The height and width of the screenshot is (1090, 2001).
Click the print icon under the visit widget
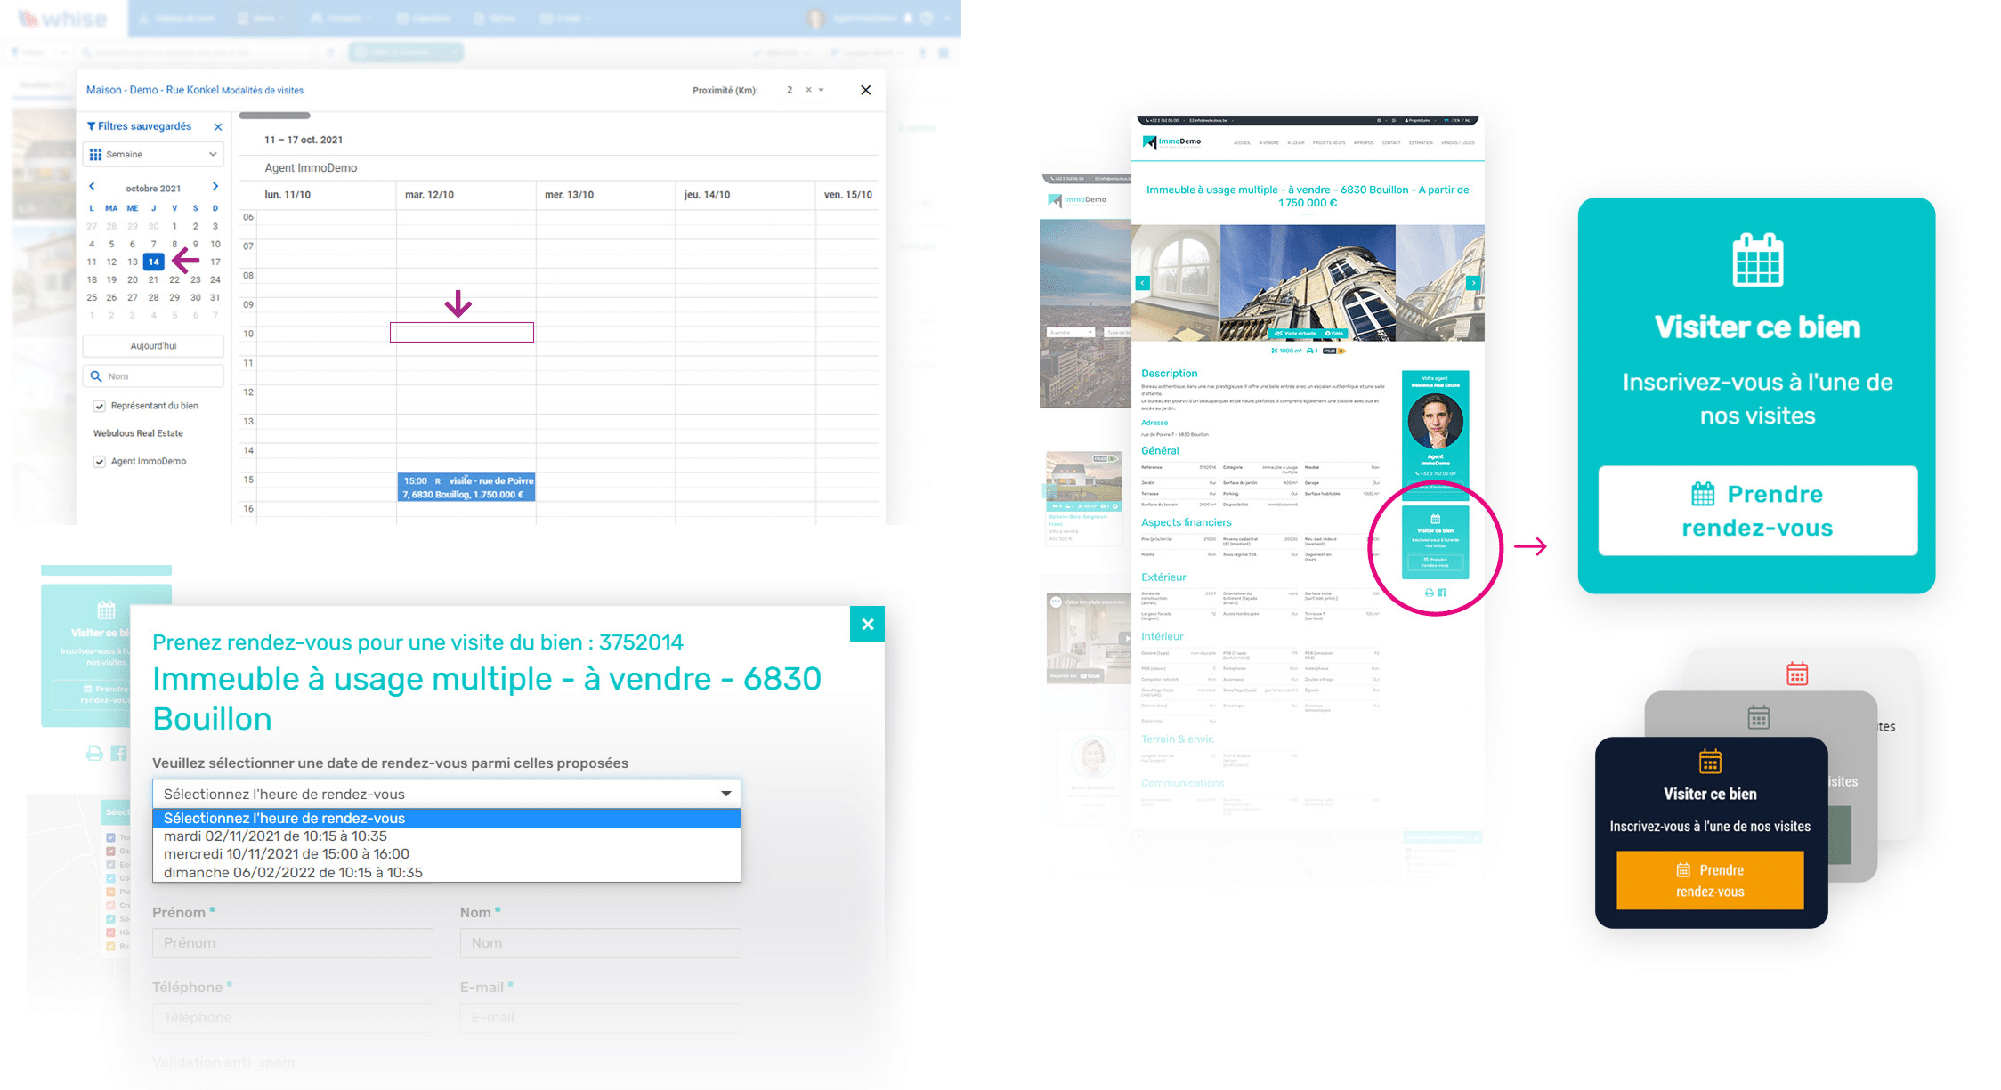94,754
